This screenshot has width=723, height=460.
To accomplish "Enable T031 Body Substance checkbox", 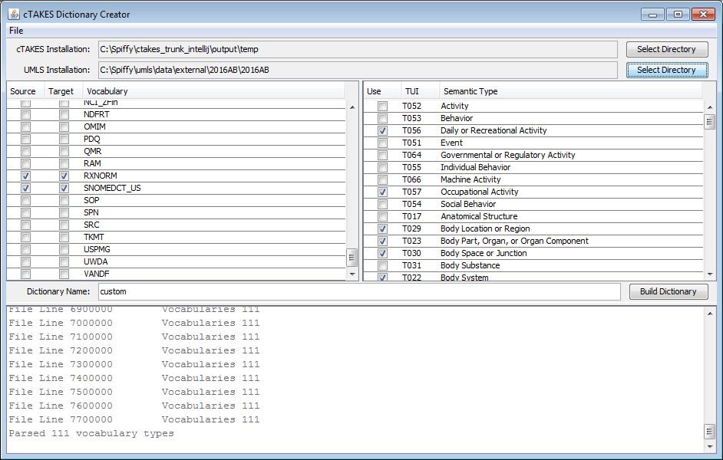I will (x=383, y=266).
